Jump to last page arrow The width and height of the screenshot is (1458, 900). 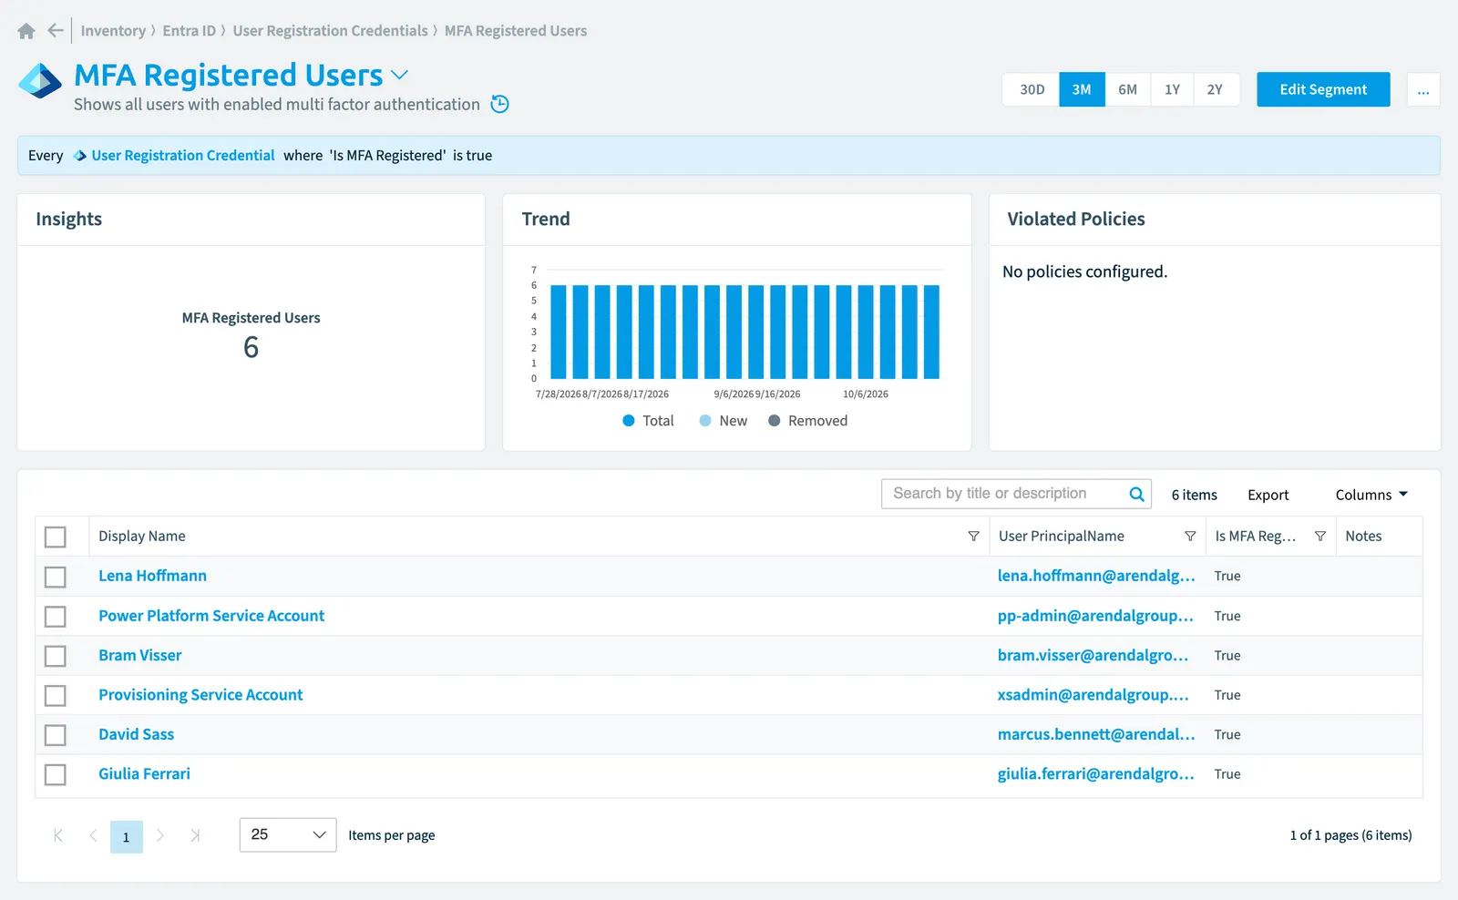[195, 835]
